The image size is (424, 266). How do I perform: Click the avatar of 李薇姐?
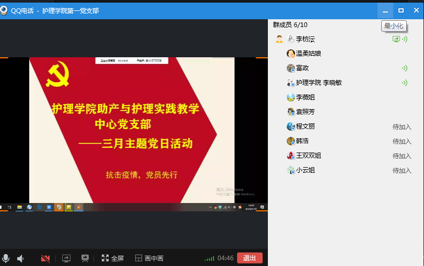pos(291,97)
